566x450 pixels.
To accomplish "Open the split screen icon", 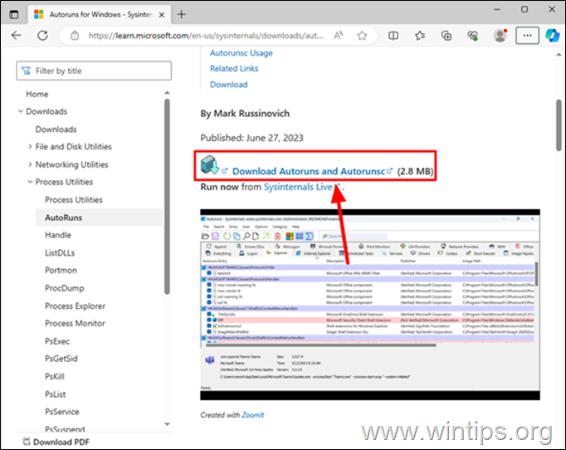I will click(x=393, y=36).
